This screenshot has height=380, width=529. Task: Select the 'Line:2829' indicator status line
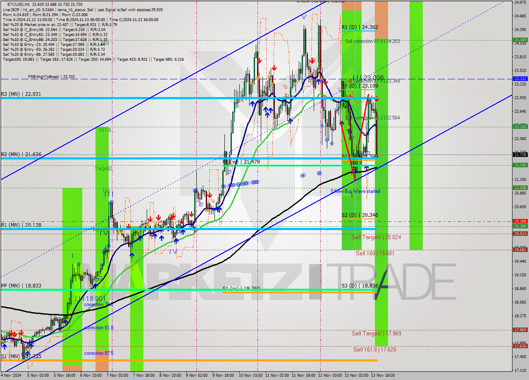point(83,9)
